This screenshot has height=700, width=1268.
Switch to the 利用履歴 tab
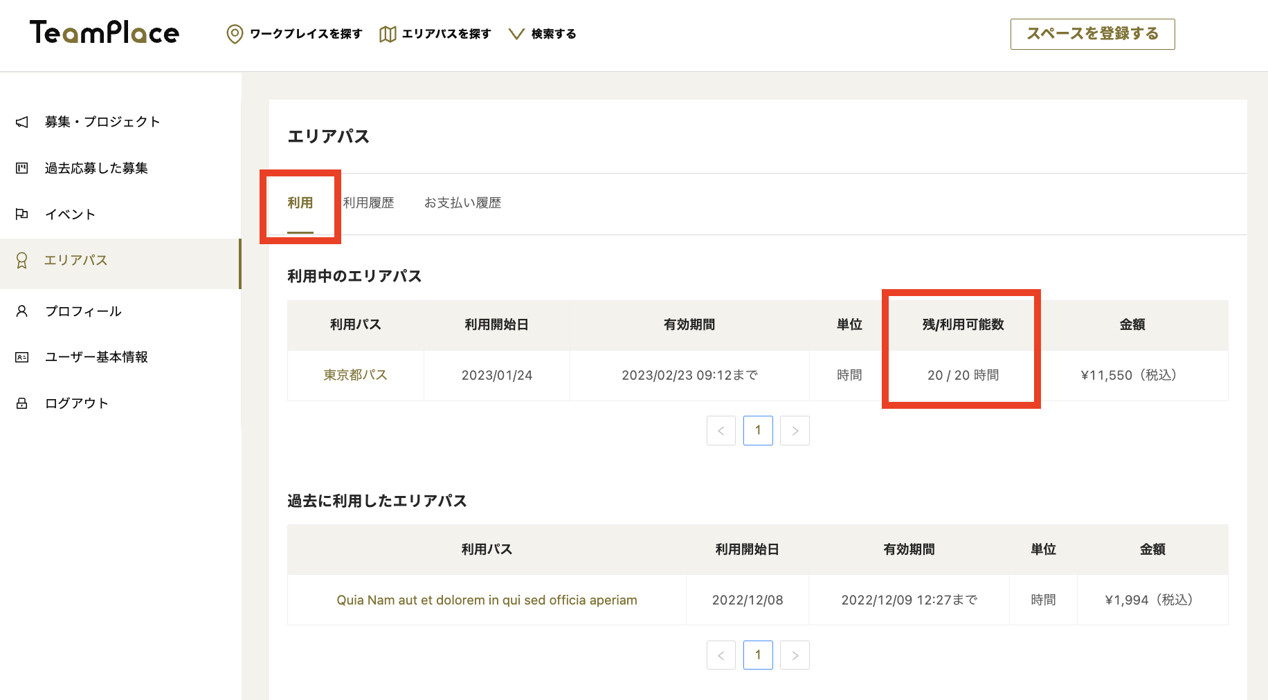point(369,203)
